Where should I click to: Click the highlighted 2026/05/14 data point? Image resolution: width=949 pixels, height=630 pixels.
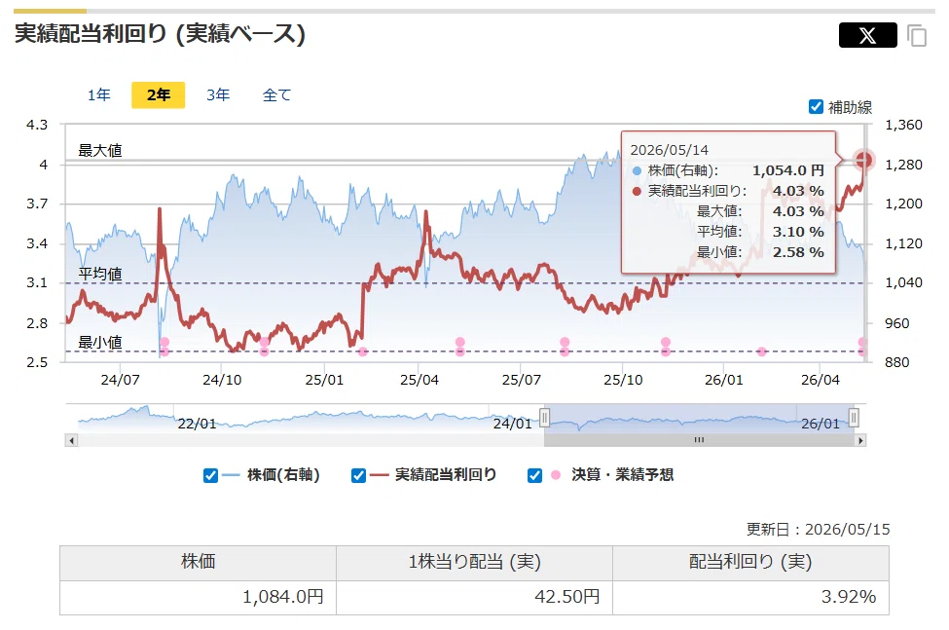tap(863, 160)
